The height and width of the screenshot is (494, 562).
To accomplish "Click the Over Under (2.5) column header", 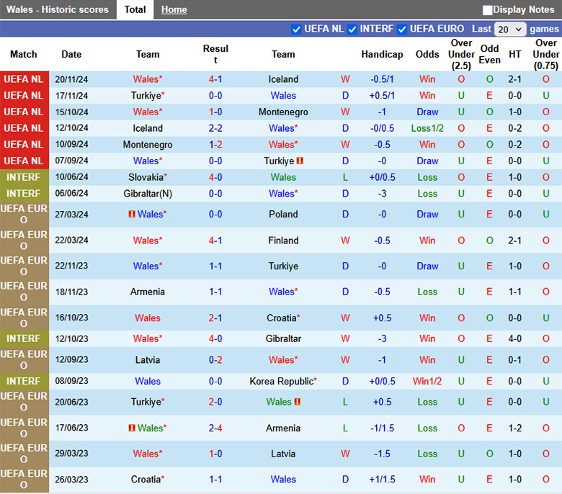I will tap(461, 55).
